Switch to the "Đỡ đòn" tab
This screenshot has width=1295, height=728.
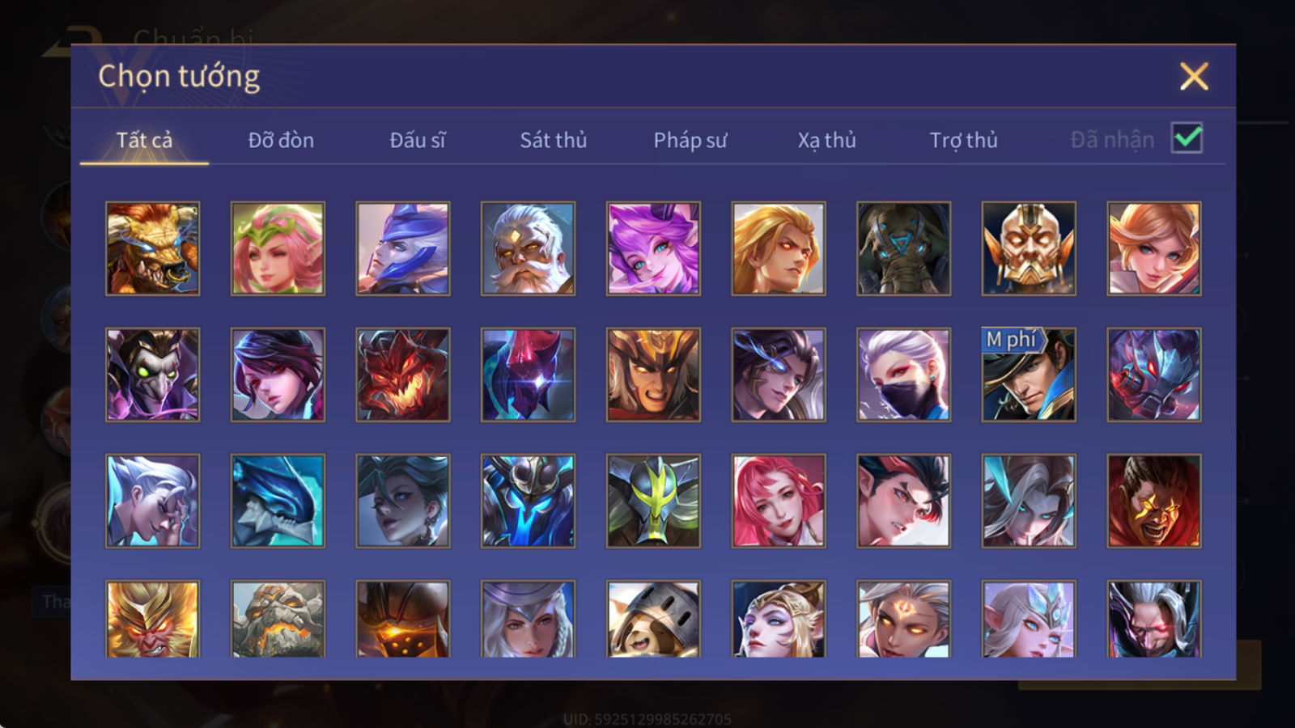[281, 140]
